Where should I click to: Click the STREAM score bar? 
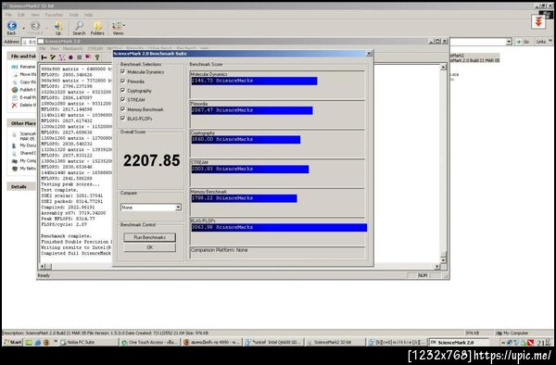click(250, 169)
